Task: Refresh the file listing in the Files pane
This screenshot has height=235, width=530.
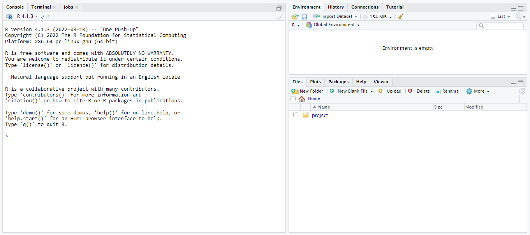Action: [522, 91]
